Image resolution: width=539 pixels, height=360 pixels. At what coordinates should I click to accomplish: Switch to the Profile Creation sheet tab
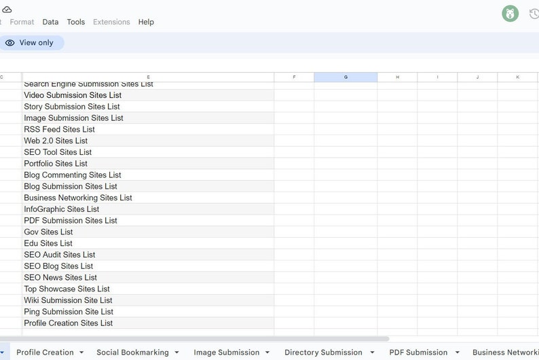pyautogui.click(x=45, y=353)
